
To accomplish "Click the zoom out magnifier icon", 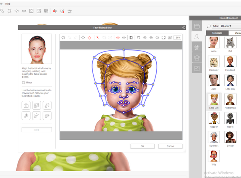I will coord(145,37).
